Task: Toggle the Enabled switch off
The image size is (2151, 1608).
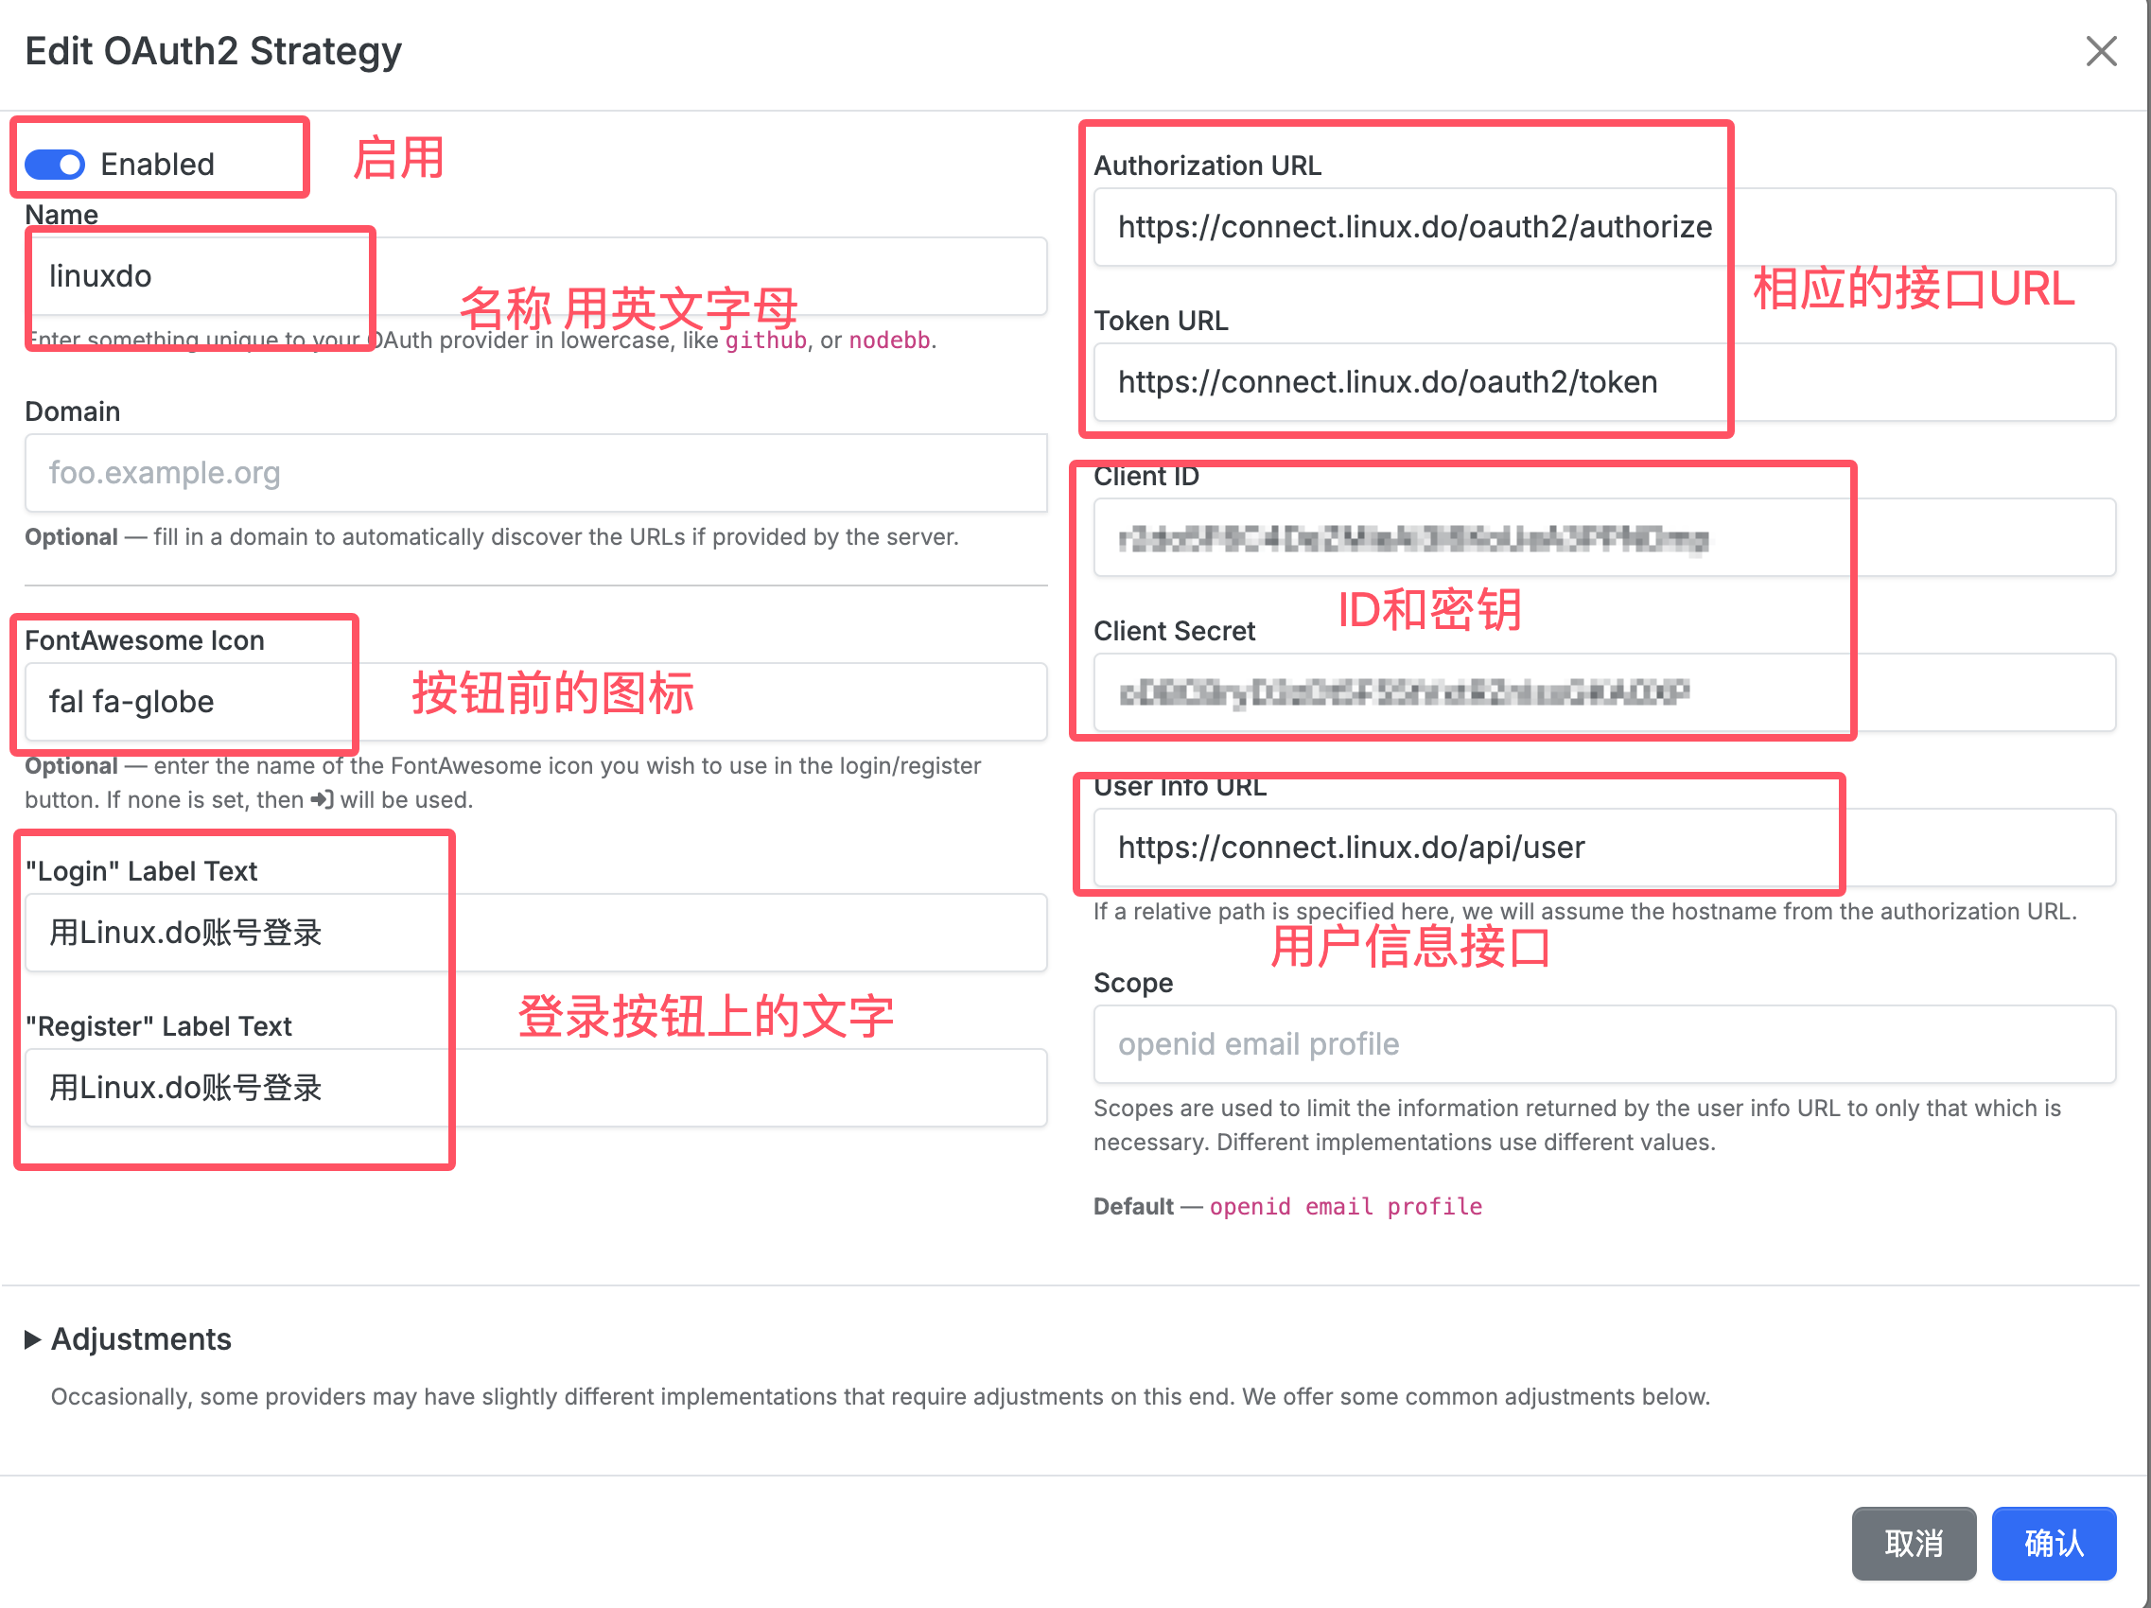Action: click(55, 165)
